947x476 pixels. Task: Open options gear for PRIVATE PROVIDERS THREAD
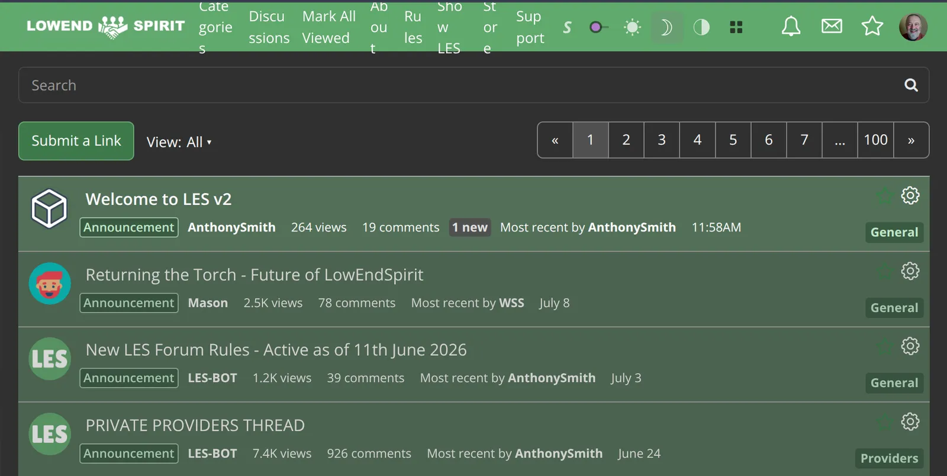910,422
